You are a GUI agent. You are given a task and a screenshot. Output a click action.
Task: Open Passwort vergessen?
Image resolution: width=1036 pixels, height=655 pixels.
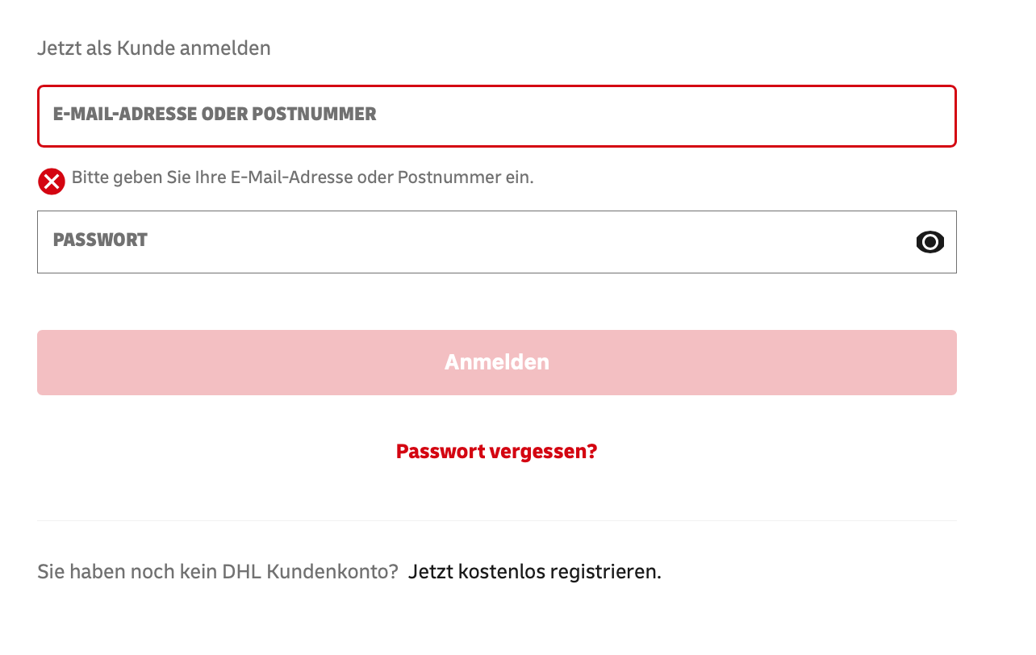click(496, 451)
